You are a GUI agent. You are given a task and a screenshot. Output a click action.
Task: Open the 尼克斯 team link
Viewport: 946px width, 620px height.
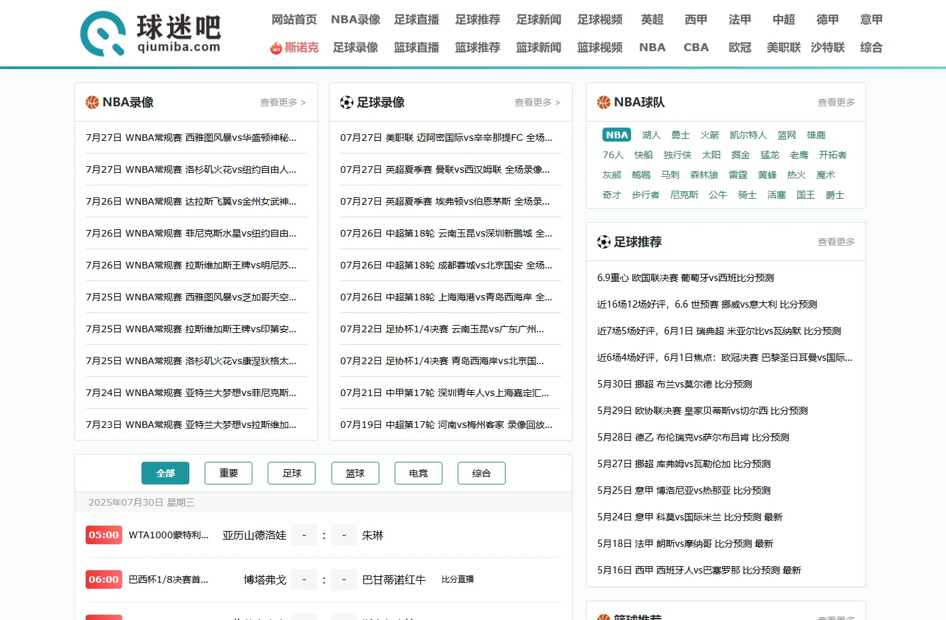[x=684, y=195]
